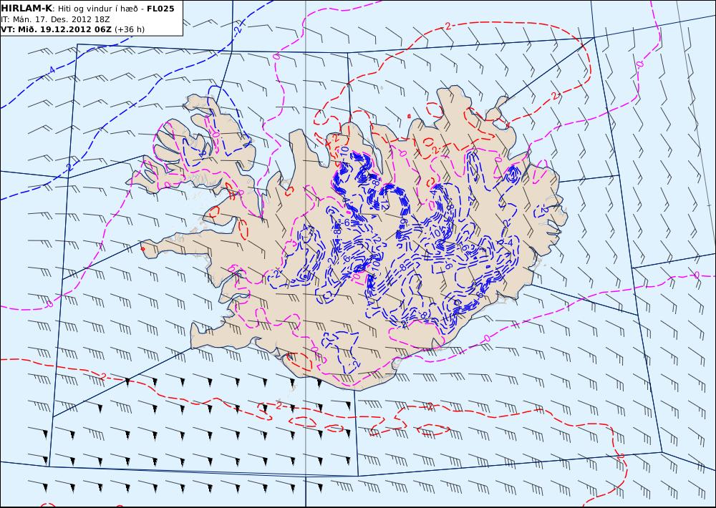The width and height of the screenshot is (716, 508).
Task: Click the FL025 flight level label
Action: (x=160, y=9)
